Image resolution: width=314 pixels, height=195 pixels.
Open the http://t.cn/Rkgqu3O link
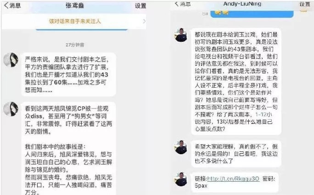pyautogui.click(x=233, y=178)
